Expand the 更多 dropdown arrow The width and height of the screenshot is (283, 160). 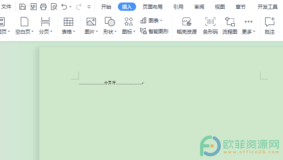tap(254, 32)
